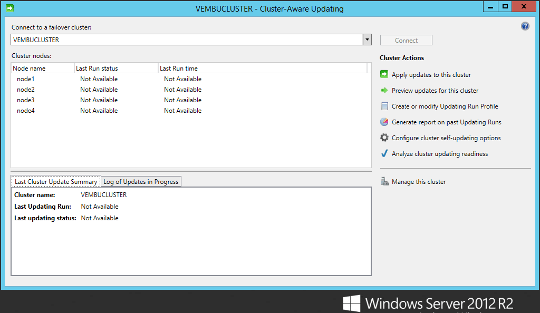This screenshot has width=540, height=313.
Task: Click the VEMBUCLUSTER value beside Cluster name
Action: [x=104, y=194]
